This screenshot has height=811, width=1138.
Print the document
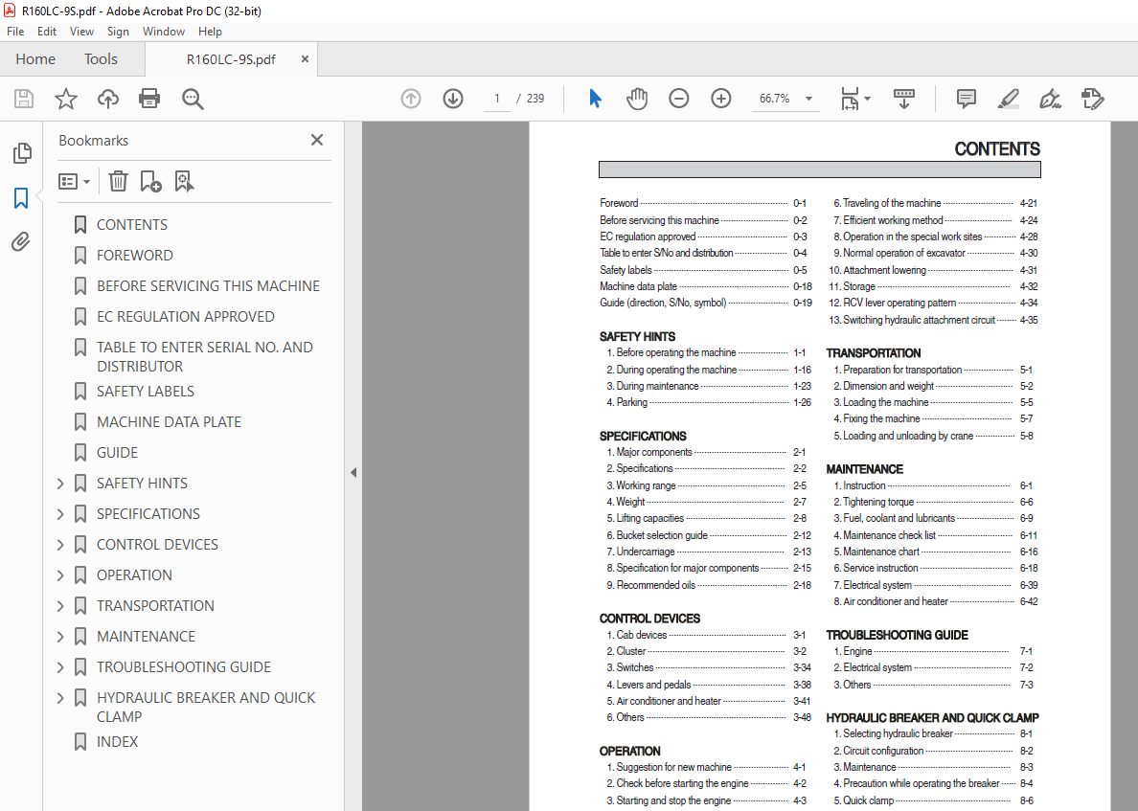click(x=149, y=99)
